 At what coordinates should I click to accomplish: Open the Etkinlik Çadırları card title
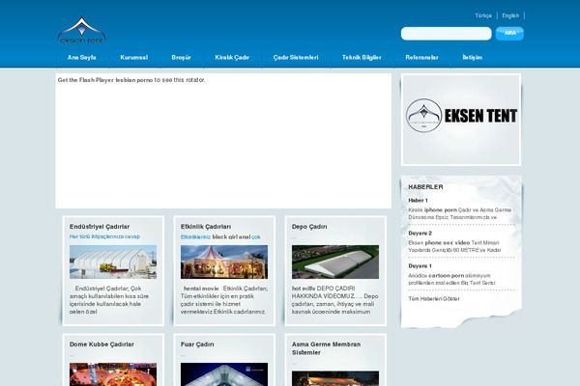(x=206, y=227)
